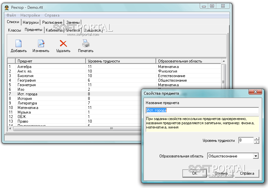Click the red X Удалить icon
The image size is (268, 188).
[63, 43]
